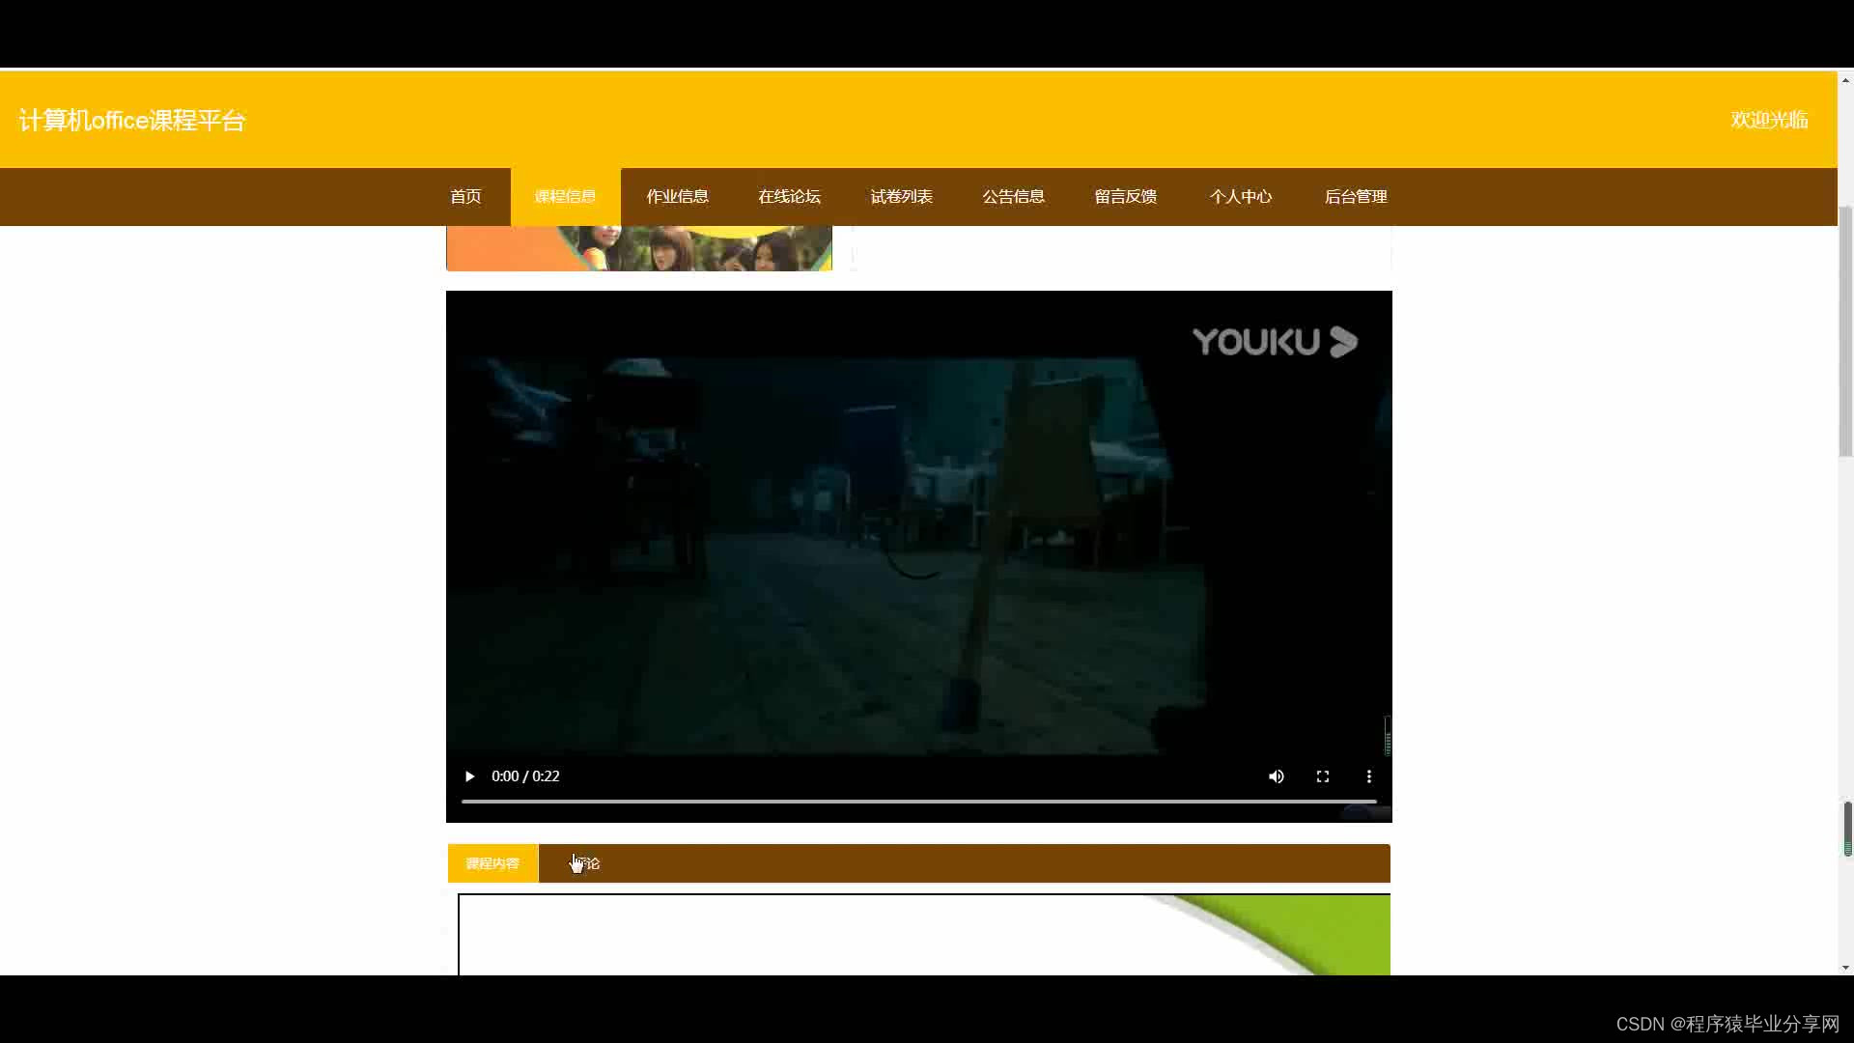Viewport: 1854px width, 1043px height.
Task: Click the scrollbar down arrow
Action: pyautogui.click(x=1845, y=968)
